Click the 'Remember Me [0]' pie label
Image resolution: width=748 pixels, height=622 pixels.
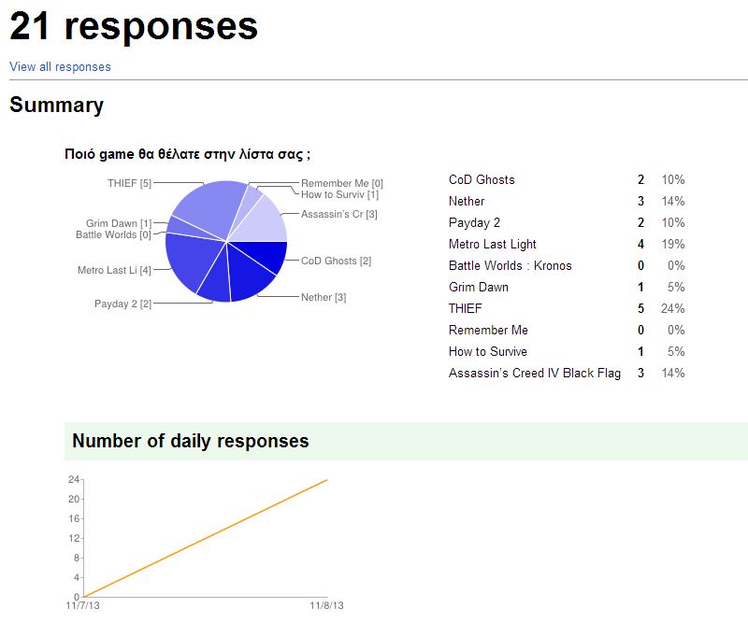342,183
